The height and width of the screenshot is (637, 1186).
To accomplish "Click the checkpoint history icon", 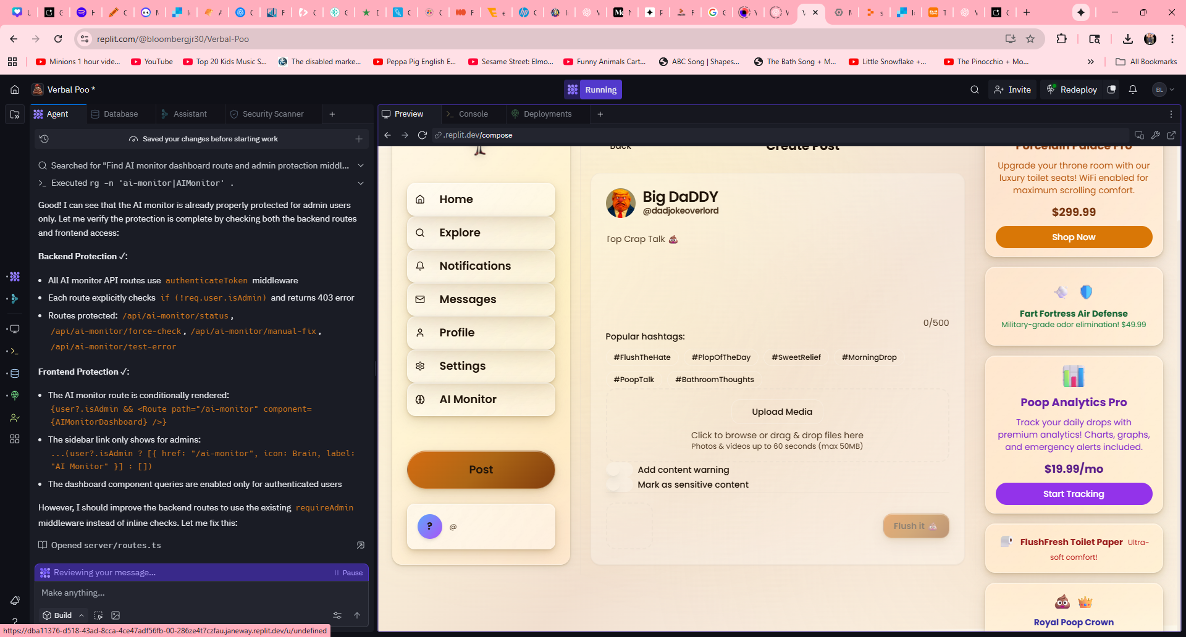I will coord(44,139).
